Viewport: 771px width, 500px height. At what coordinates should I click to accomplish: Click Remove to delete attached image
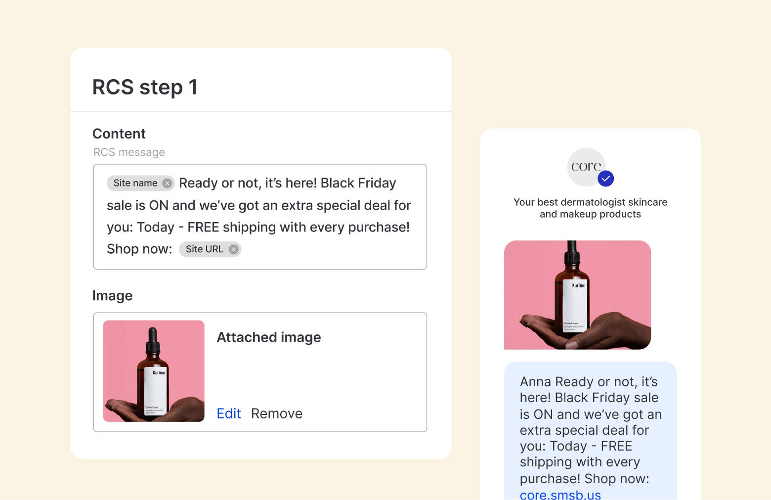[276, 413]
